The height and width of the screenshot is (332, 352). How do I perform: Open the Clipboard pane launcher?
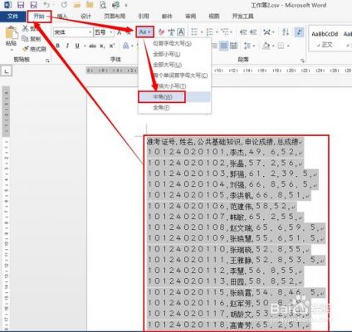[47, 61]
